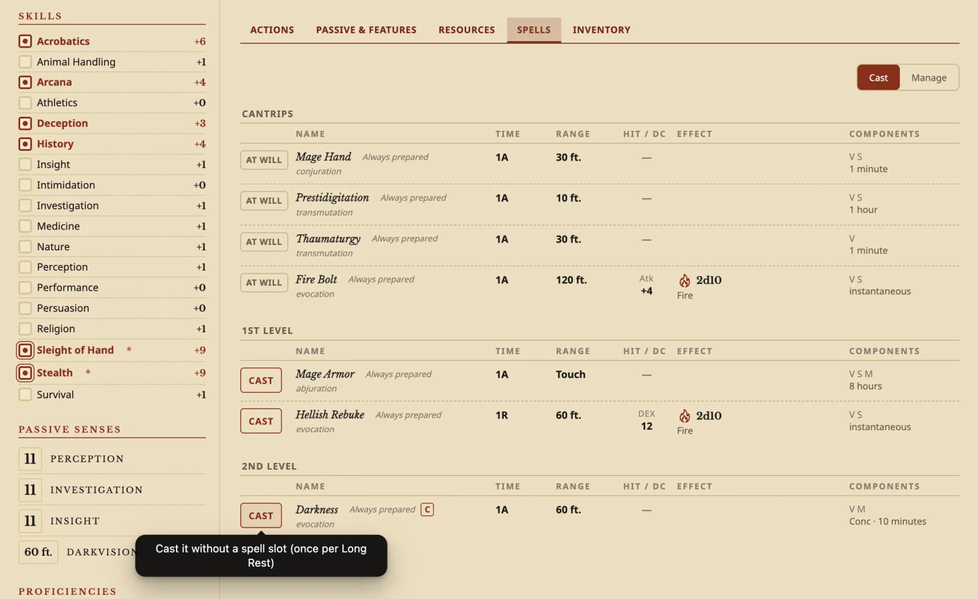Cast Darkness spell
The height and width of the screenshot is (599, 978).
tap(261, 516)
